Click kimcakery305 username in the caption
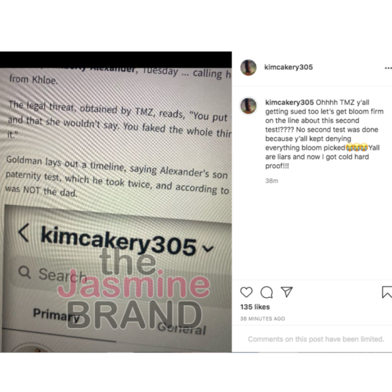Viewport: 392px width, 392px height. [289, 102]
